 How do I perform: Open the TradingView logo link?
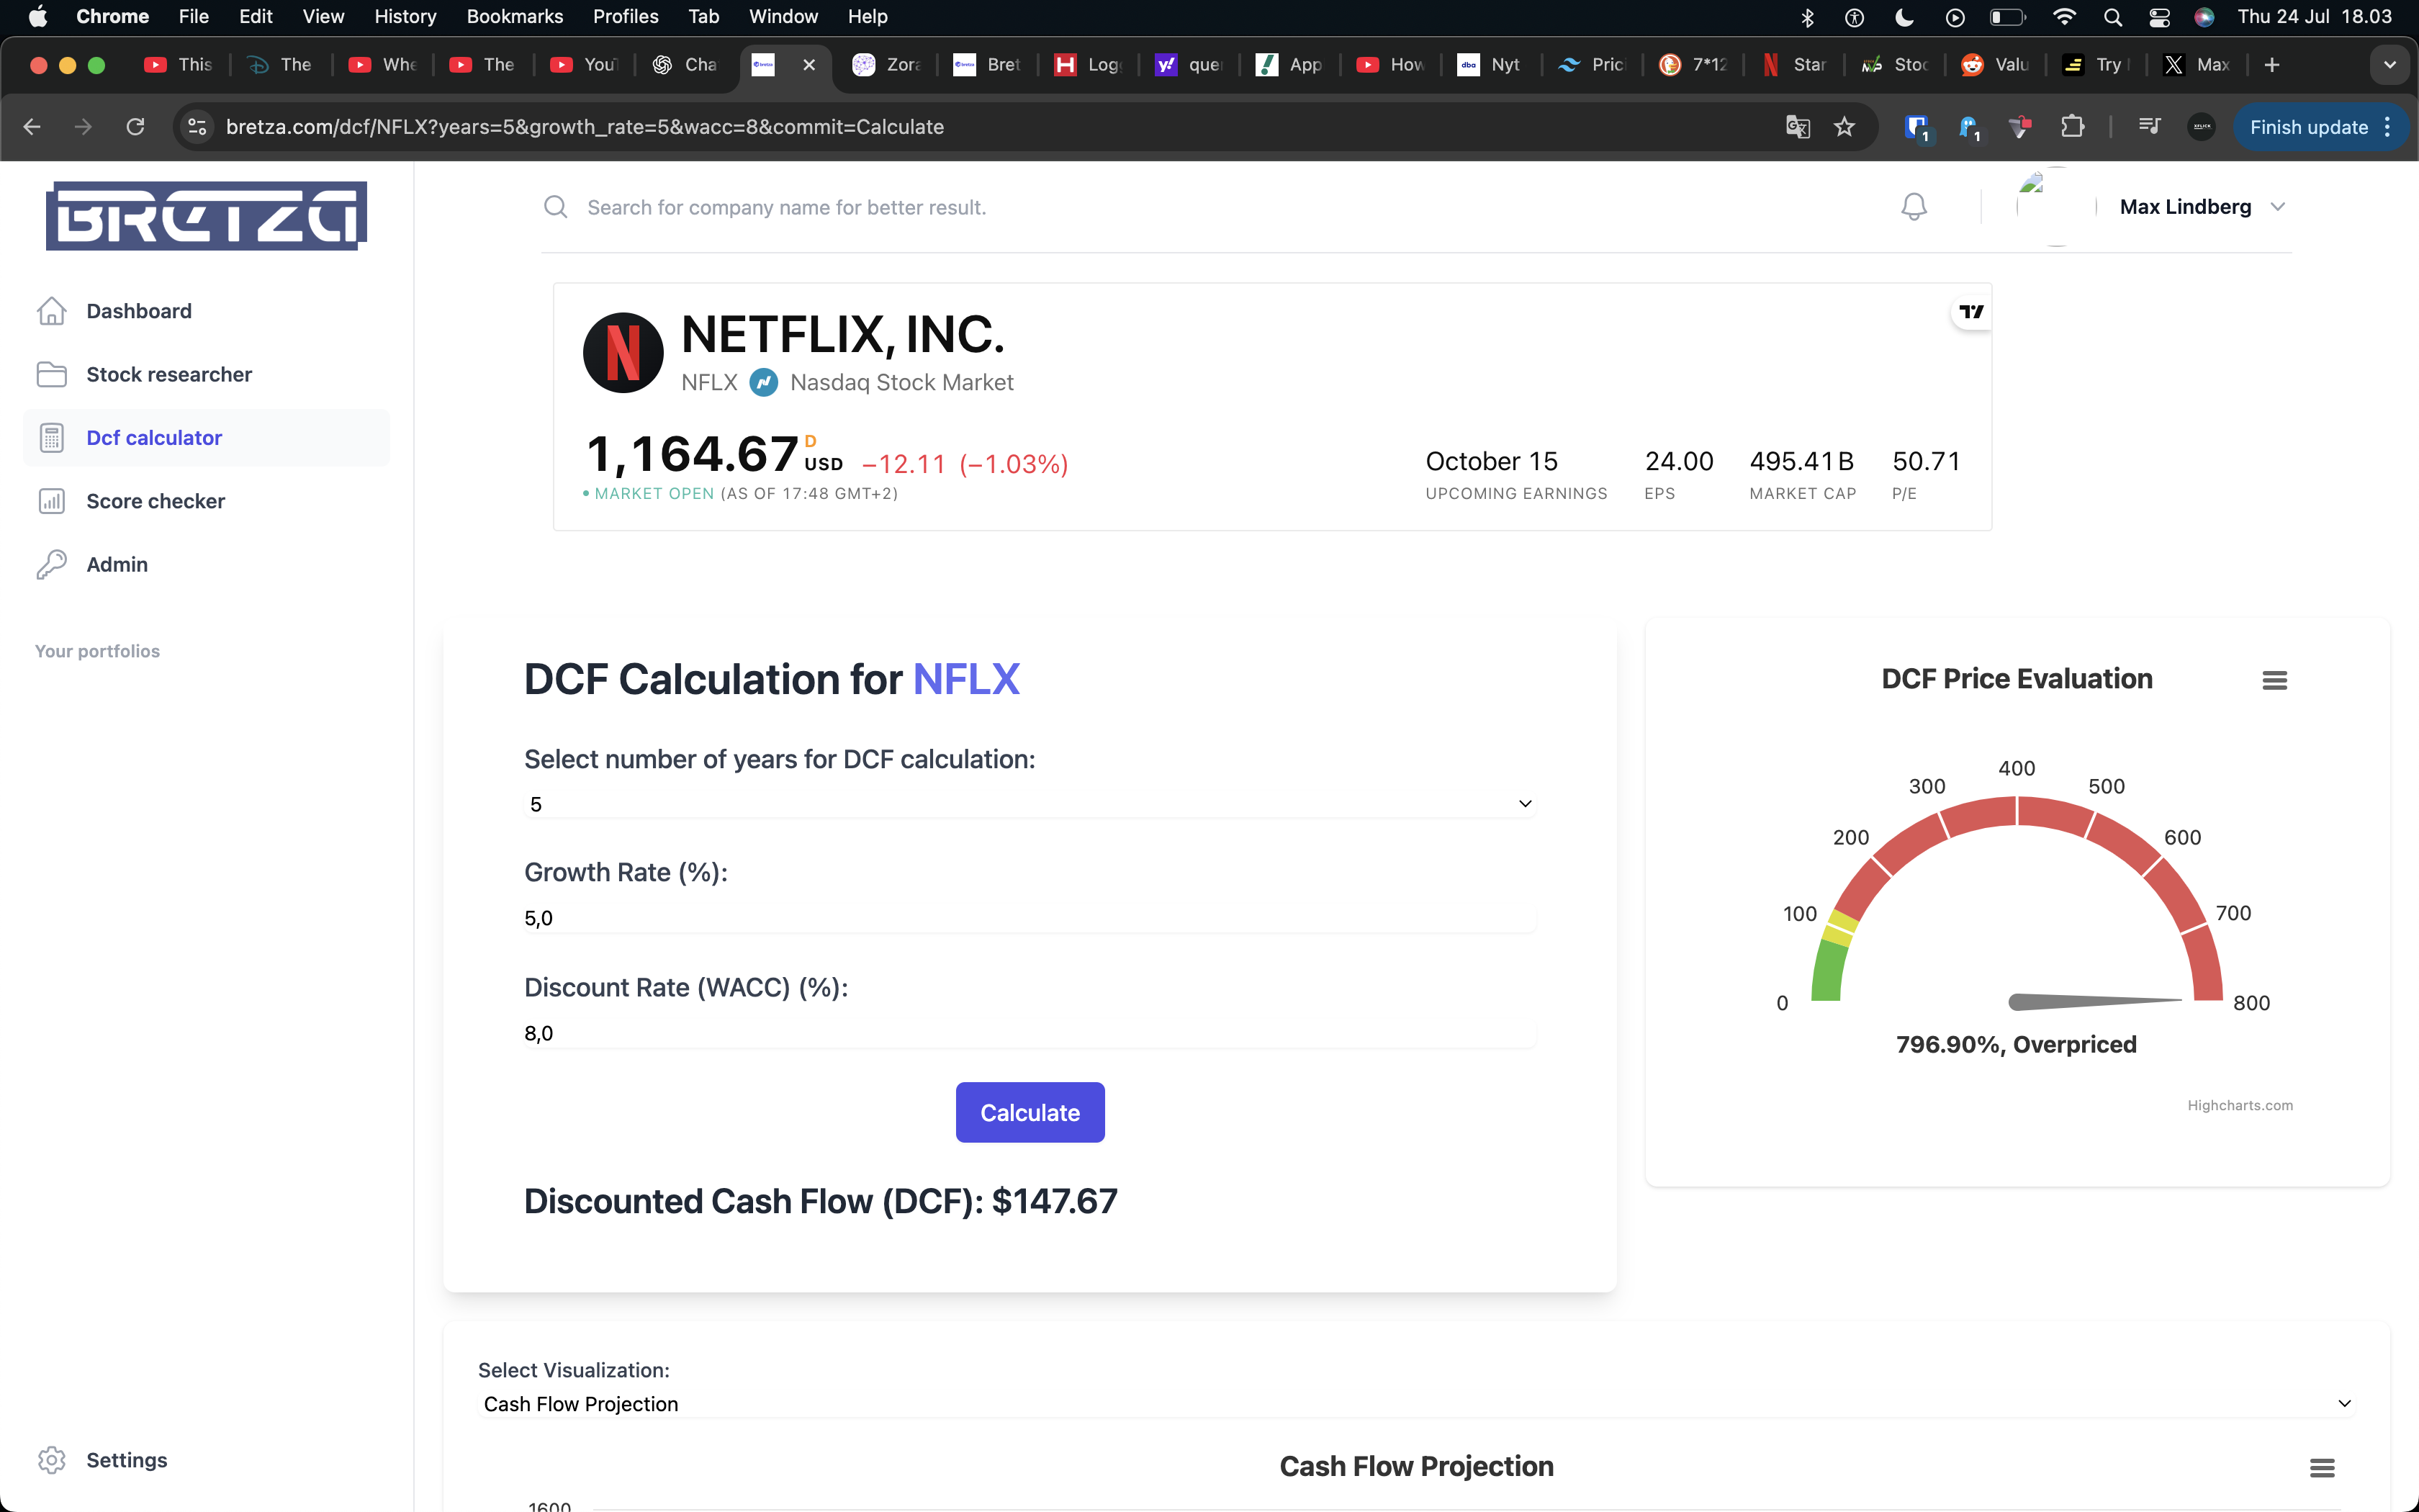click(x=1971, y=312)
